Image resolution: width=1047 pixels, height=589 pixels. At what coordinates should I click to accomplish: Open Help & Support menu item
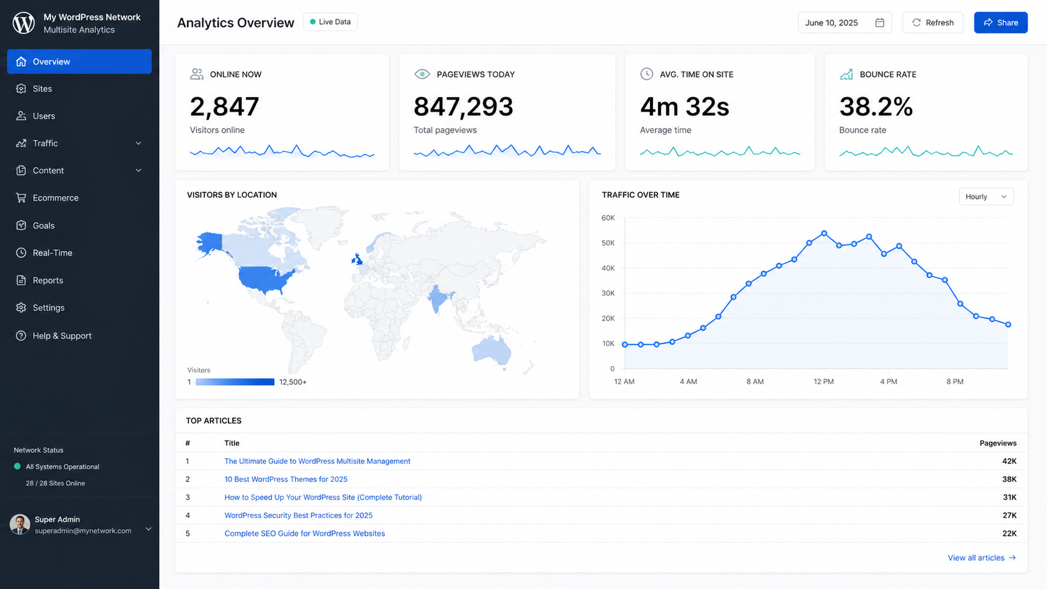80,335
